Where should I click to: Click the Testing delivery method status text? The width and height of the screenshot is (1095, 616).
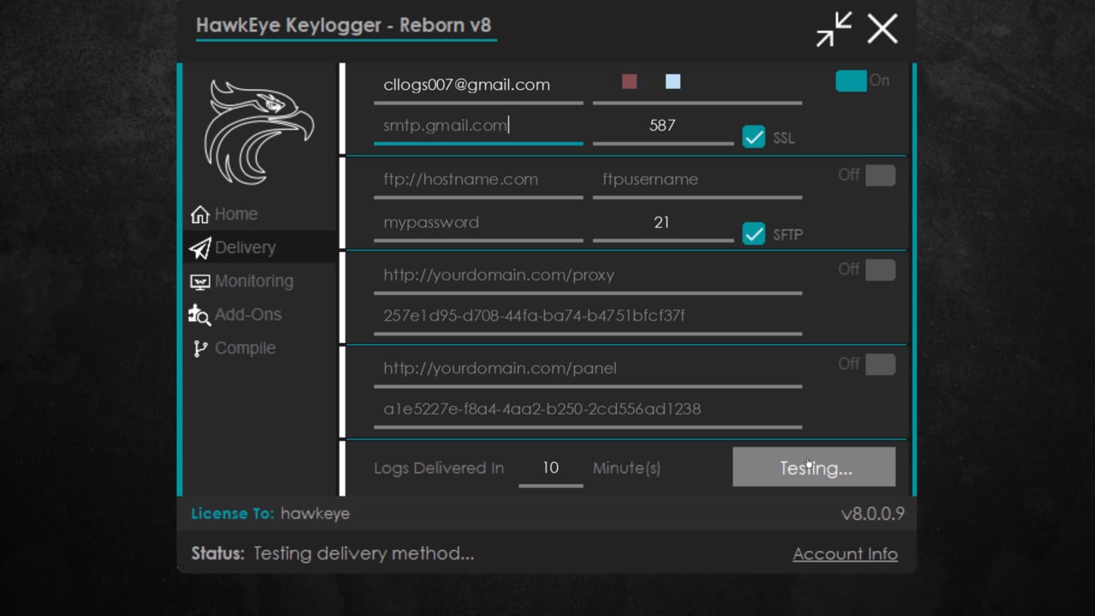(364, 554)
